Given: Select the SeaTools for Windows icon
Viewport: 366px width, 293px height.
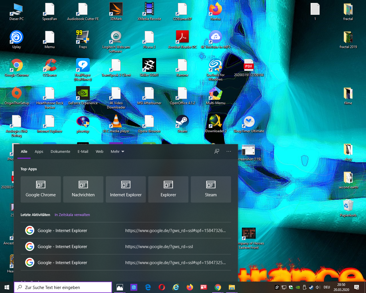Looking at the screenshot, I should 216,70.
